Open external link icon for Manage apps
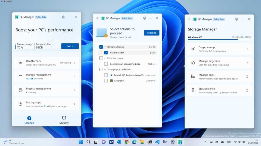The width and height of the screenshot is (261, 146). pos(247,77)
